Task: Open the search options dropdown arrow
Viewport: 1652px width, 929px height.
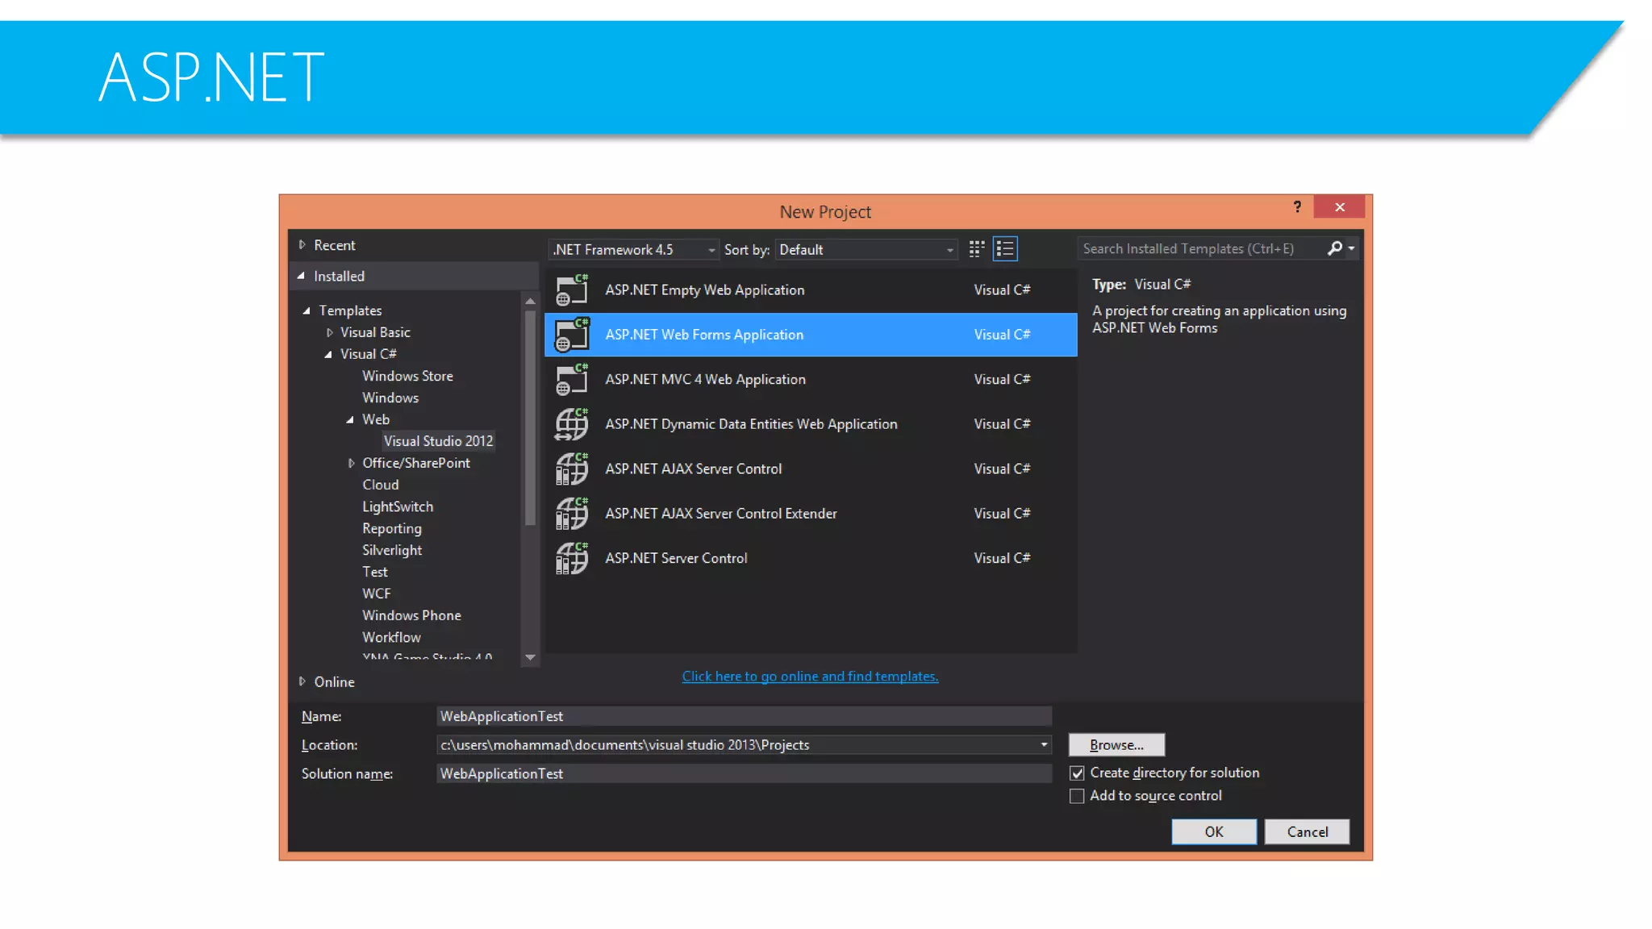Action: pyautogui.click(x=1351, y=249)
